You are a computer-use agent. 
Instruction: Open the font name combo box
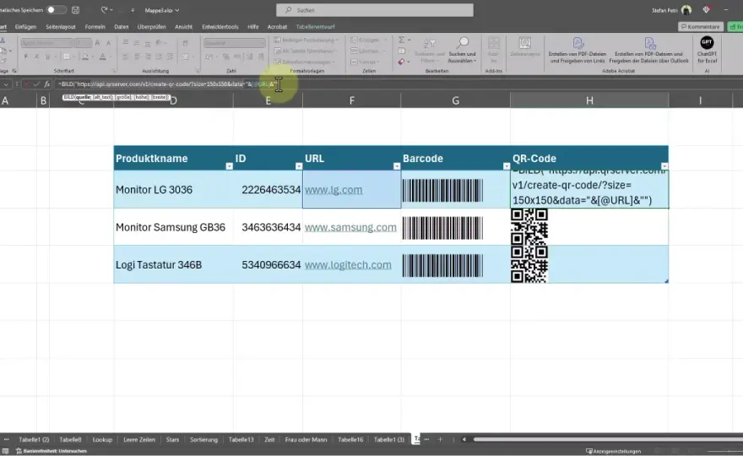point(46,43)
